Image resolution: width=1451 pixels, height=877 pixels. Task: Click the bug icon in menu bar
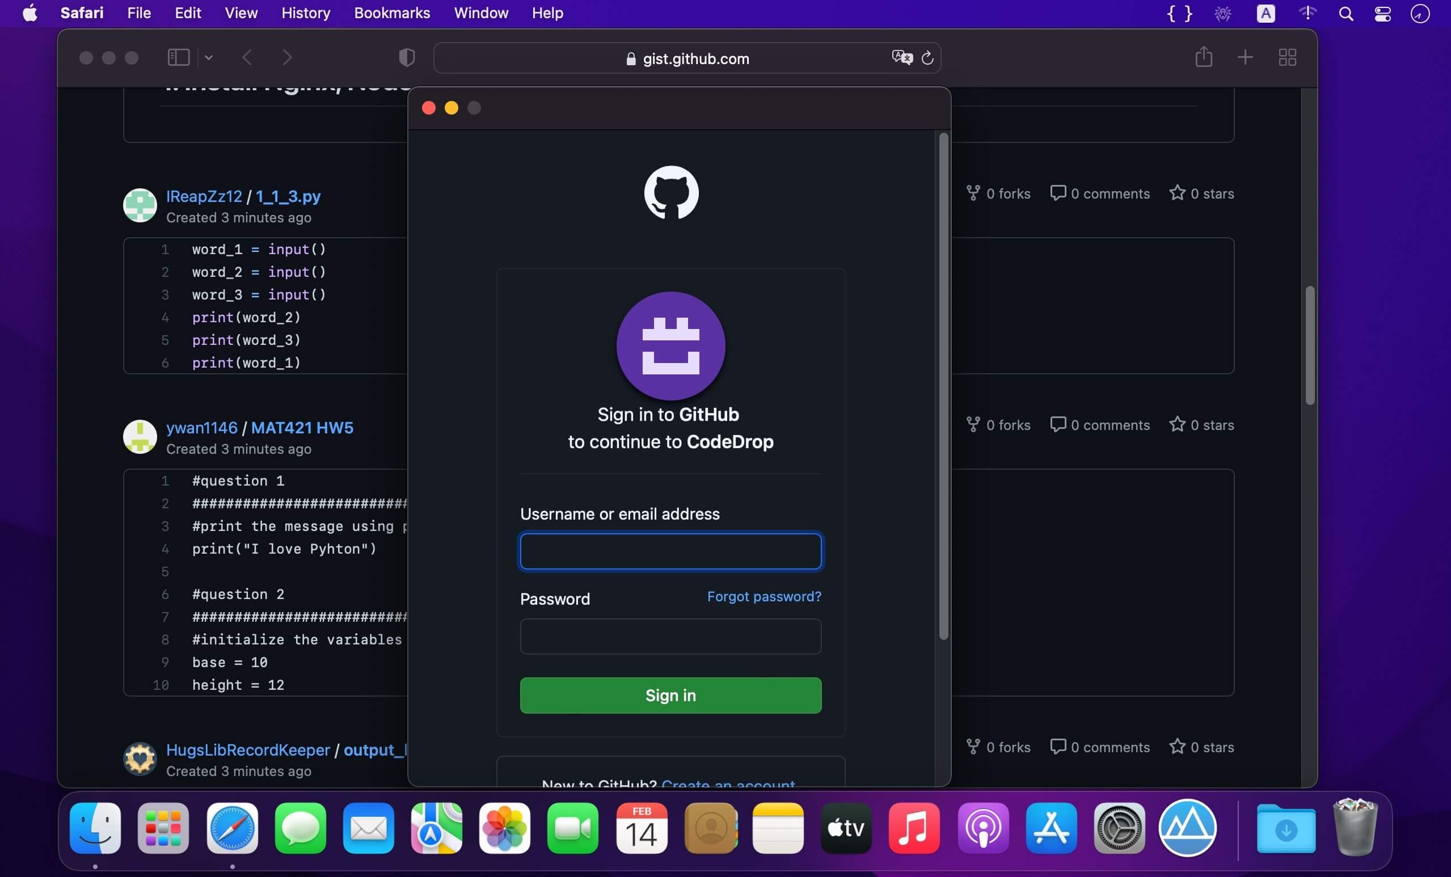[1223, 13]
